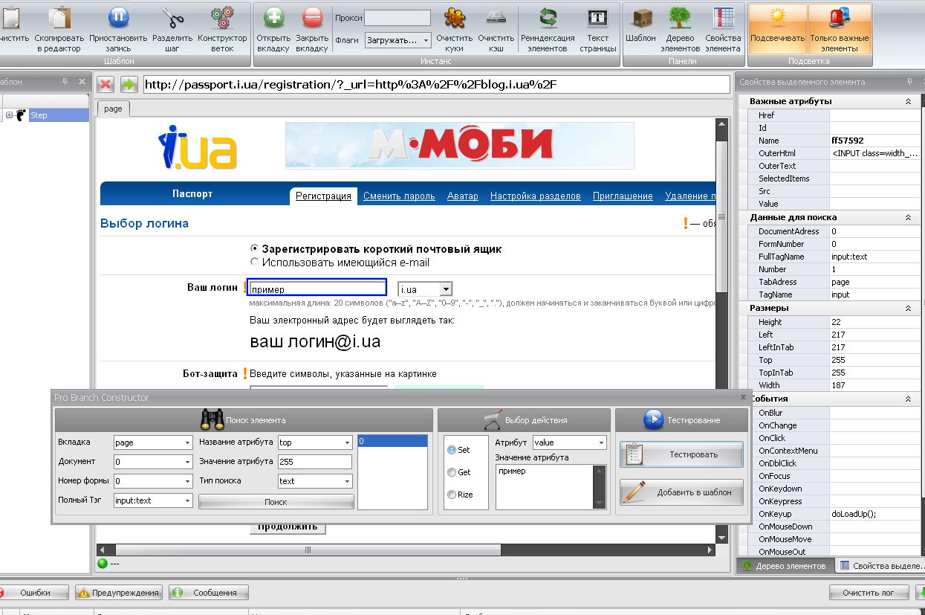The width and height of the screenshot is (925, 615).
Task: Clear cookies with Очистить куки
Action: point(455,18)
